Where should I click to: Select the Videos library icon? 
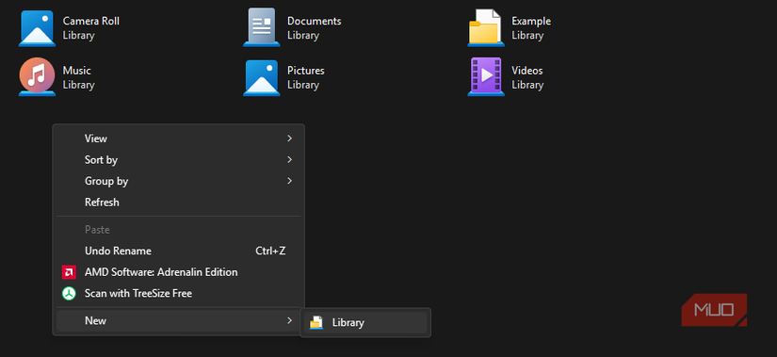click(486, 77)
